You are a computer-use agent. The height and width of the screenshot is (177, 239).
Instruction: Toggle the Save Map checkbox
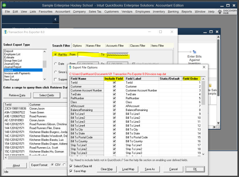coord(71,171)
